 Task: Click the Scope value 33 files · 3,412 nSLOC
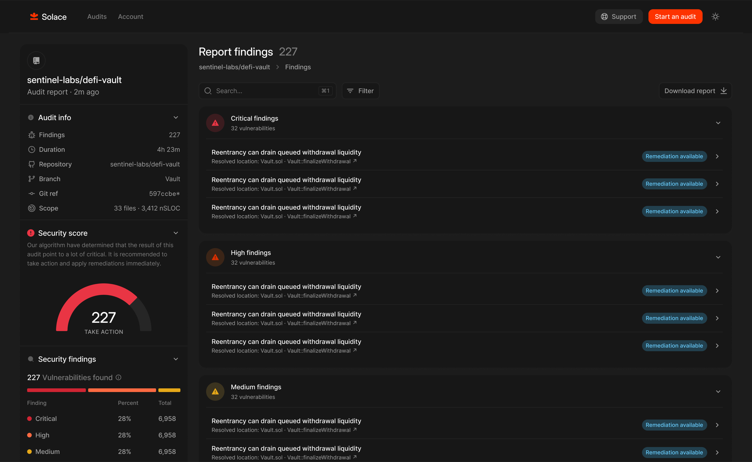click(147, 208)
